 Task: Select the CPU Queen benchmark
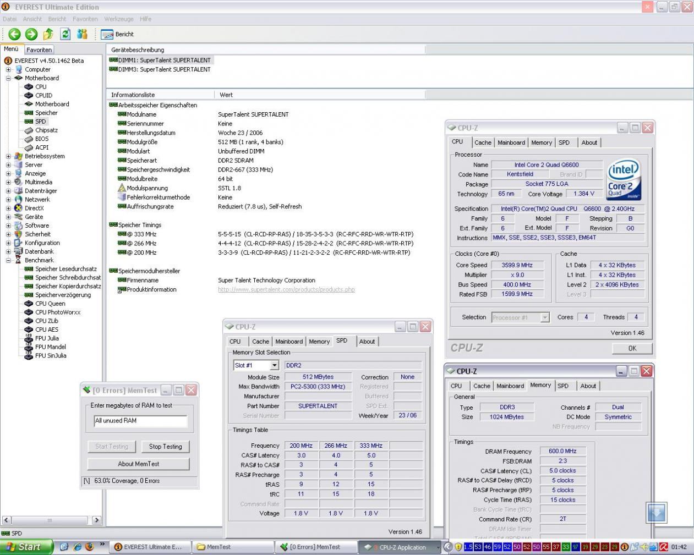pyautogui.click(x=50, y=304)
